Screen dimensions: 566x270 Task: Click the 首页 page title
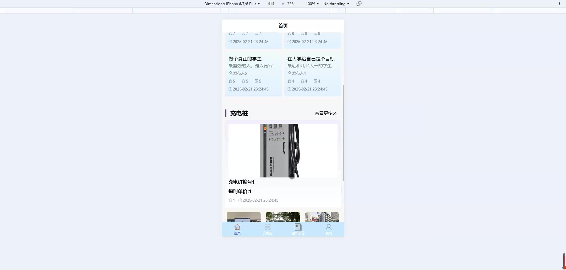283,26
